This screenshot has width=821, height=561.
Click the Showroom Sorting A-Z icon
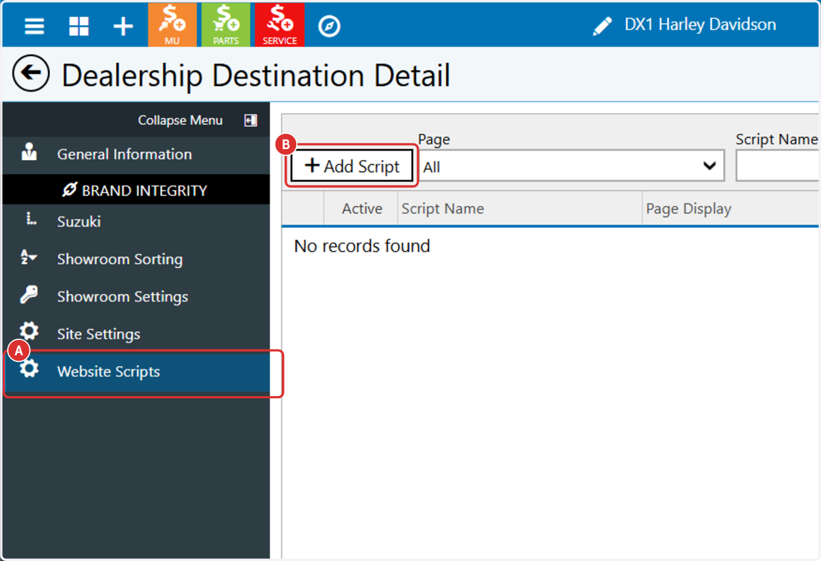[x=29, y=259]
